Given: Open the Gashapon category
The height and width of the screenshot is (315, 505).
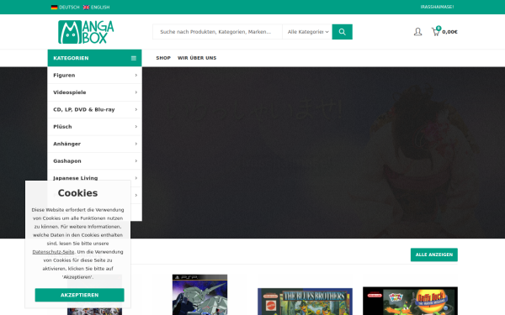Looking at the screenshot, I should click(x=67, y=160).
